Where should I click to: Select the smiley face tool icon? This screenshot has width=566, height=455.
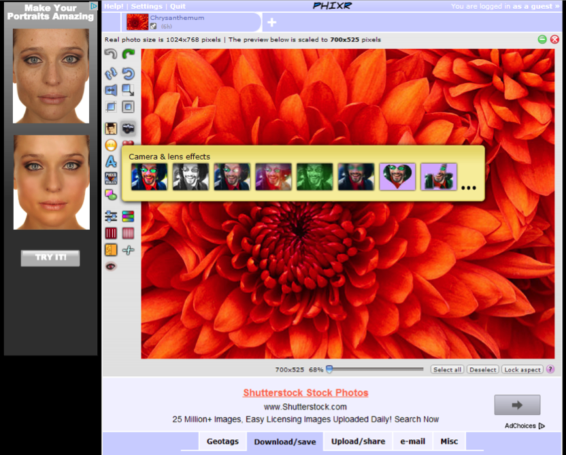111,145
